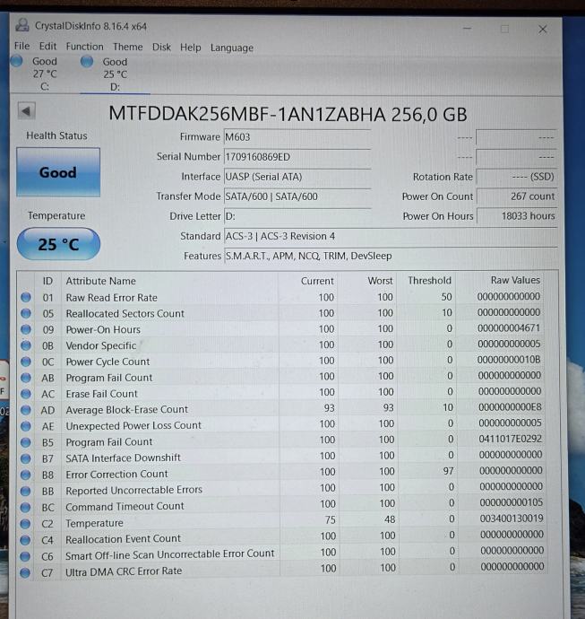Click the threshold value 97 for Error Correction

448,471
